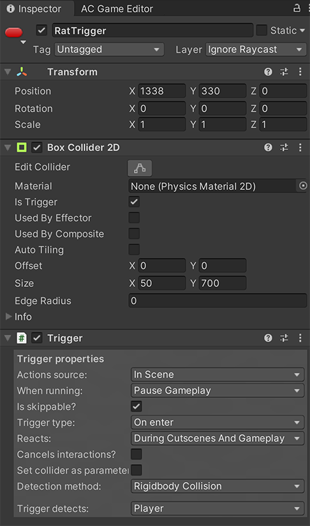Open Trigger component three-dot menu
Image resolution: width=310 pixels, height=526 pixels.
(x=300, y=338)
